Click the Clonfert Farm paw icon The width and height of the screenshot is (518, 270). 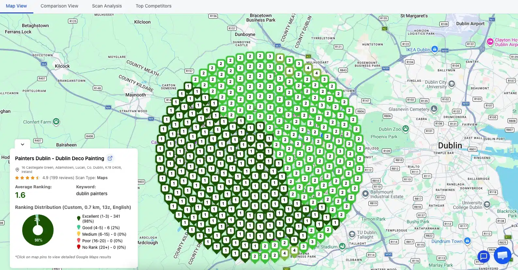tap(56, 122)
